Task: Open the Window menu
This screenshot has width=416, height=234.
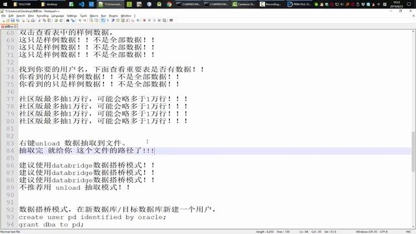Action: click(125, 16)
